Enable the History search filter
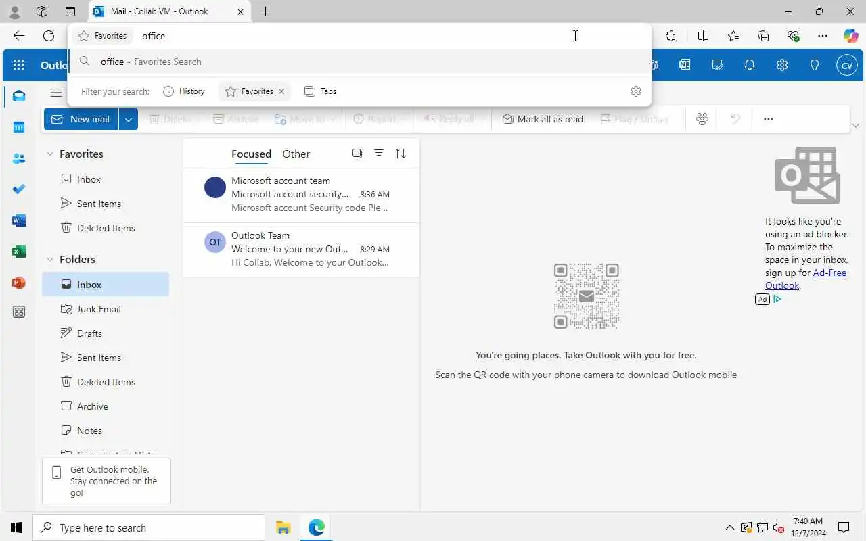This screenshot has height=541, width=866. (184, 91)
